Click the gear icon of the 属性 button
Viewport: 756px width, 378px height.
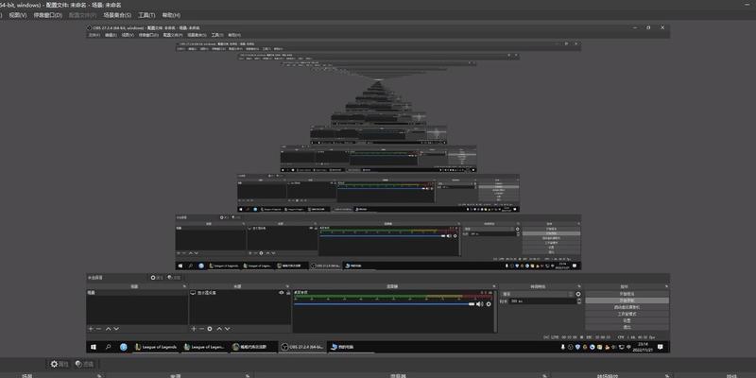pyautogui.click(x=54, y=364)
